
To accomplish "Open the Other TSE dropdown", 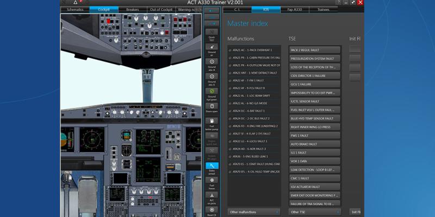I will coord(315,212).
